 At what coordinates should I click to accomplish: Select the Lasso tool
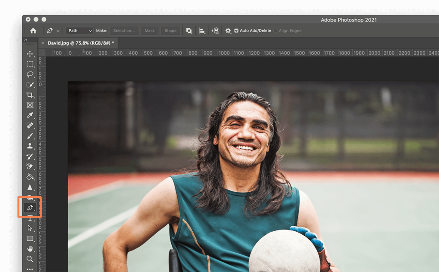tap(30, 75)
